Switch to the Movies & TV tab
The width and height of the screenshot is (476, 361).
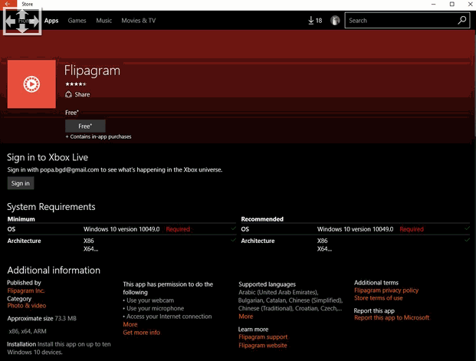point(139,21)
